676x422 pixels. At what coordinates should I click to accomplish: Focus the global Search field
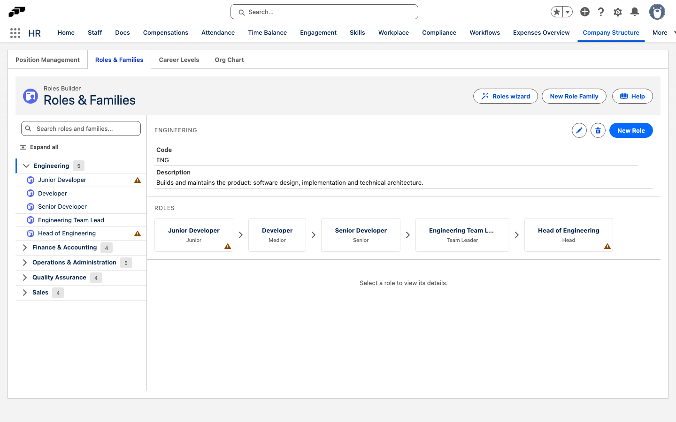point(324,12)
